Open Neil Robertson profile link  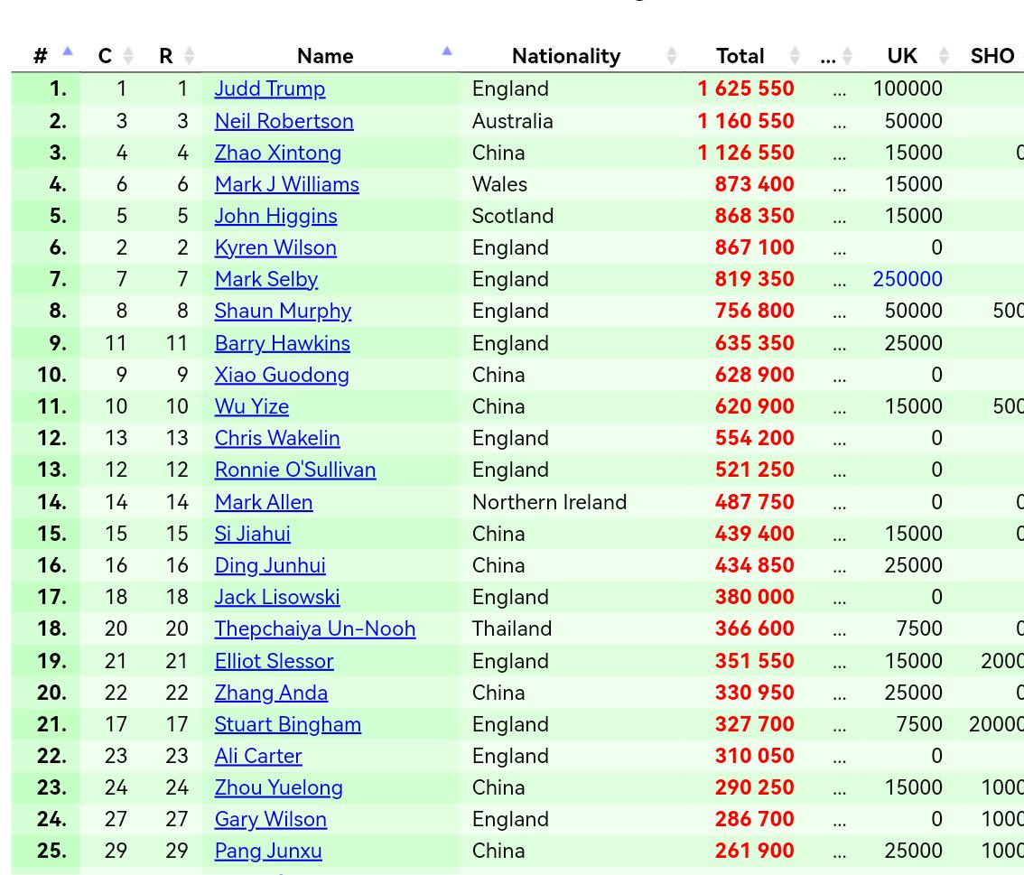pos(284,121)
